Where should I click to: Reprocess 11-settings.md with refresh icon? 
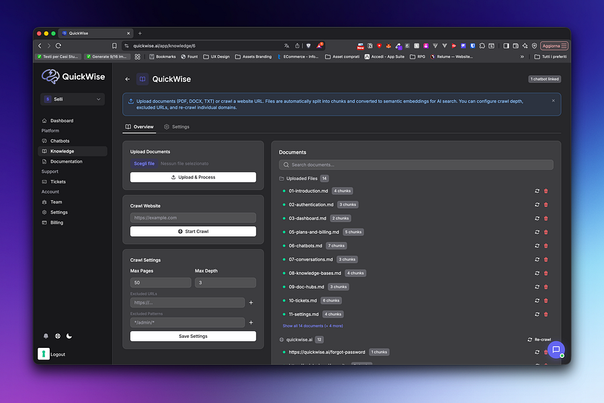click(x=537, y=314)
